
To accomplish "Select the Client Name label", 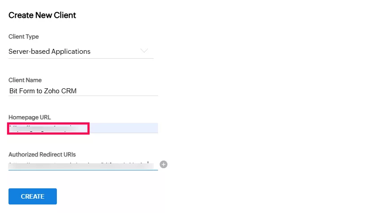I will coord(25,80).
